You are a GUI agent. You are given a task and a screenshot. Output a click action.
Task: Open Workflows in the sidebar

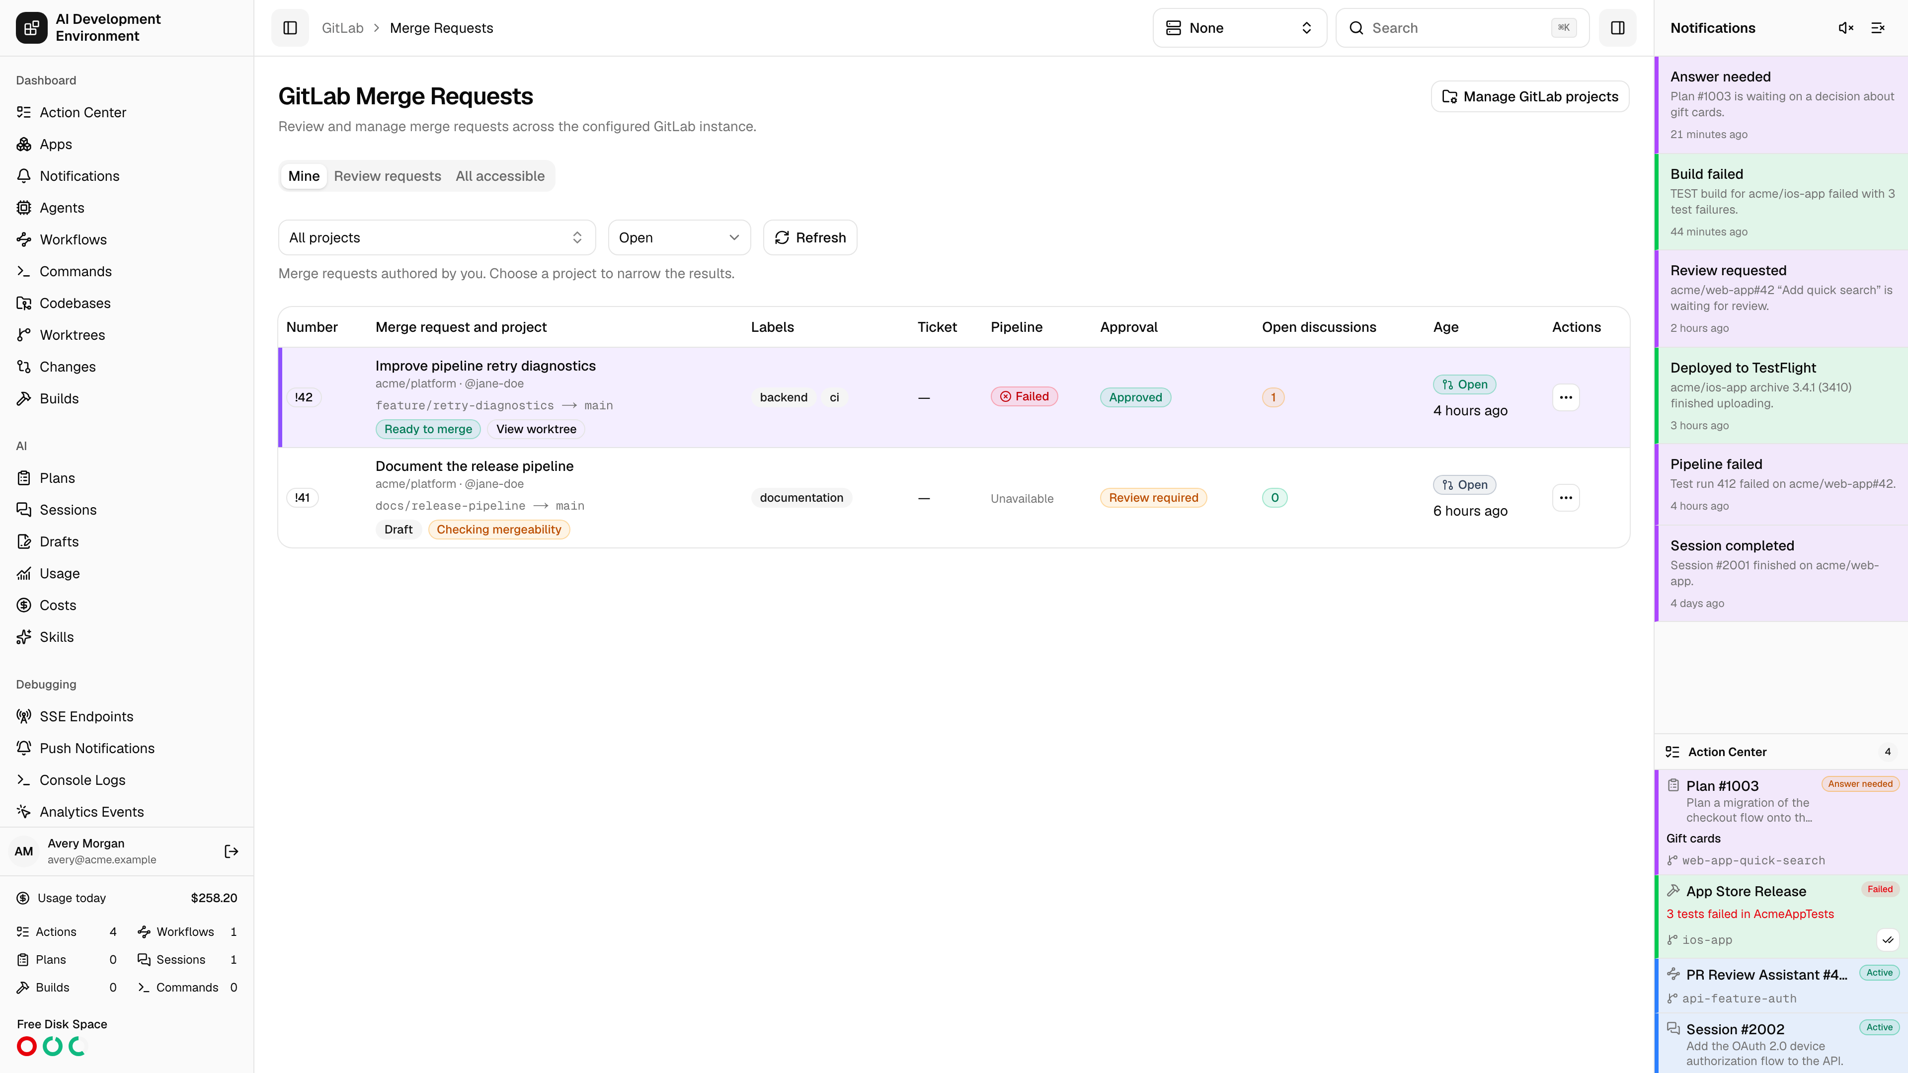pyautogui.click(x=127, y=240)
